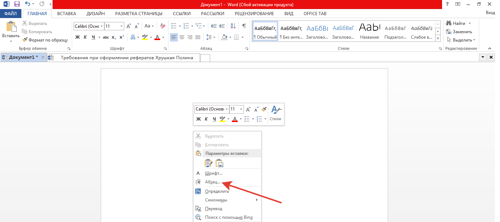Click the show paragraph marks pilcrow icon
Viewport: 500px width, 222px height.
244,26
